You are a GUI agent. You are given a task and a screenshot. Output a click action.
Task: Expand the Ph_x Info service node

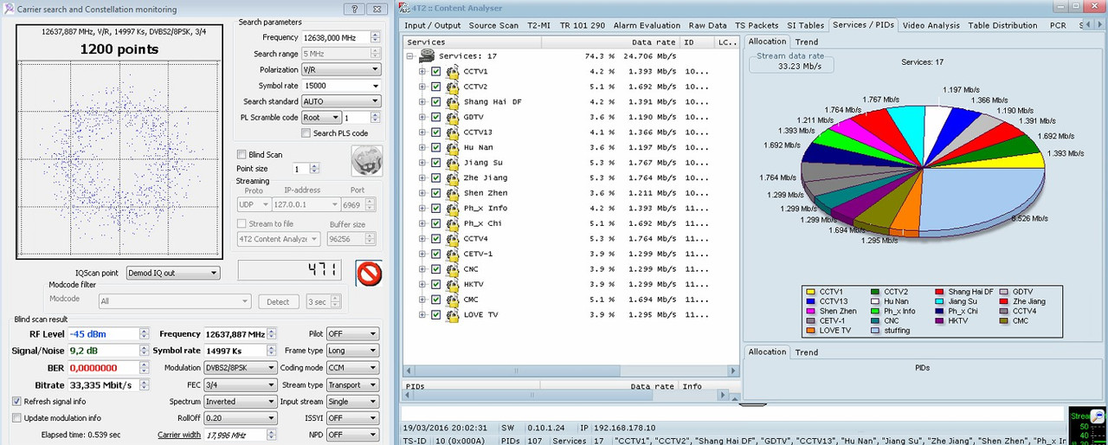(x=422, y=209)
